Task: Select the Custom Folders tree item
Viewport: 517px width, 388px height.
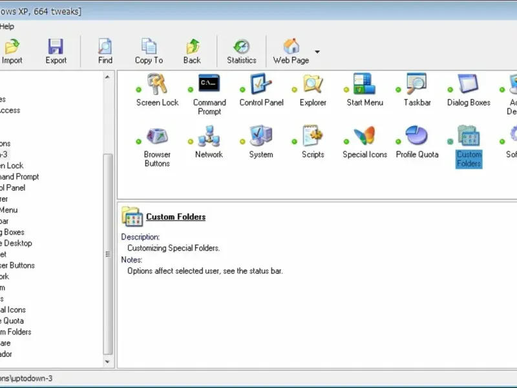Action: [x=16, y=332]
